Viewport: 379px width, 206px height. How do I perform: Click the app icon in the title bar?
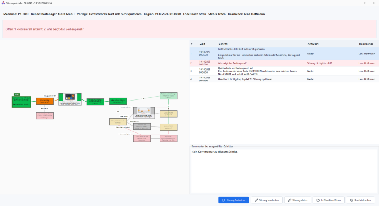coord(3,3)
